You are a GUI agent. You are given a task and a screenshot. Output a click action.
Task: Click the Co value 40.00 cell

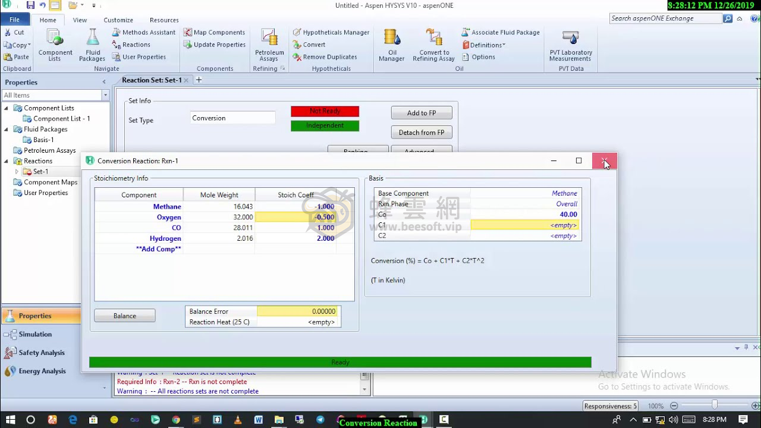(x=526, y=215)
